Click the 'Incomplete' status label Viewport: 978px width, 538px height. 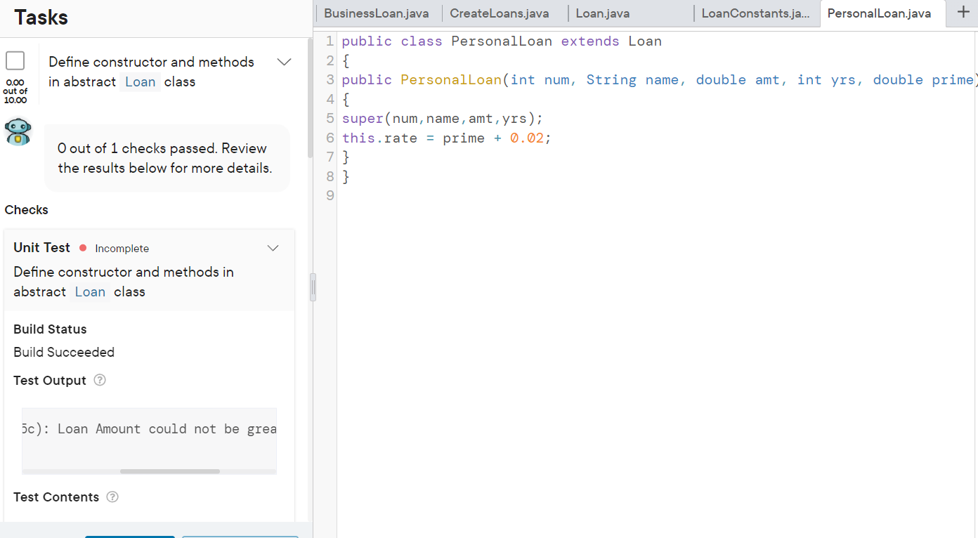(122, 249)
